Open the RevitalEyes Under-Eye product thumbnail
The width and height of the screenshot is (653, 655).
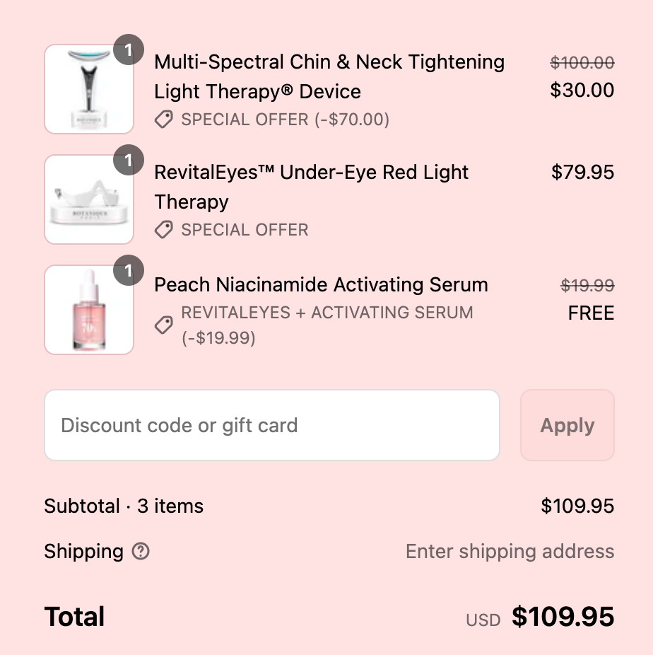(x=89, y=199)
